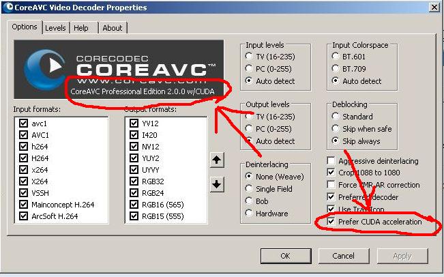Select Skip always deblocking
Screen dimensions: 444x277
click(336, 141)
